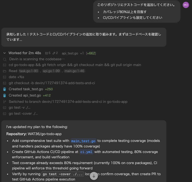The width and height of the screenshot is (192, 182).
Task: Select the "go test -cover ./..." command entry
Action: (x=23, y=114)
